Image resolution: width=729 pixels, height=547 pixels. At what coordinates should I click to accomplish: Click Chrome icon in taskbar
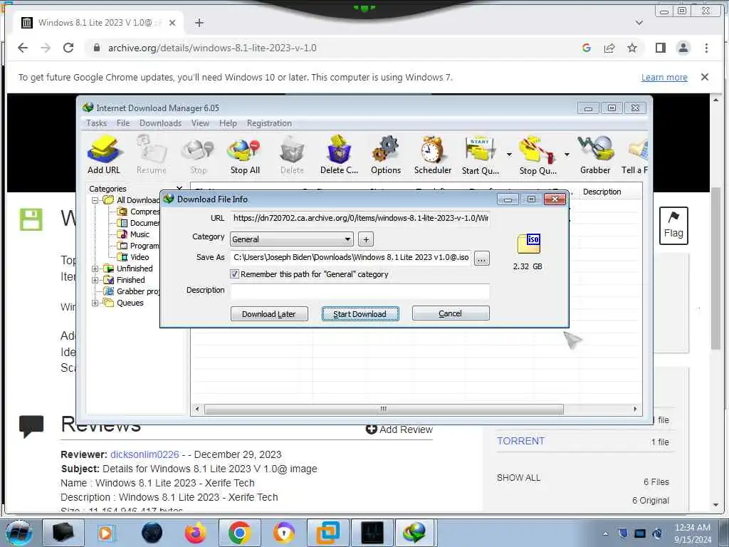240,533
